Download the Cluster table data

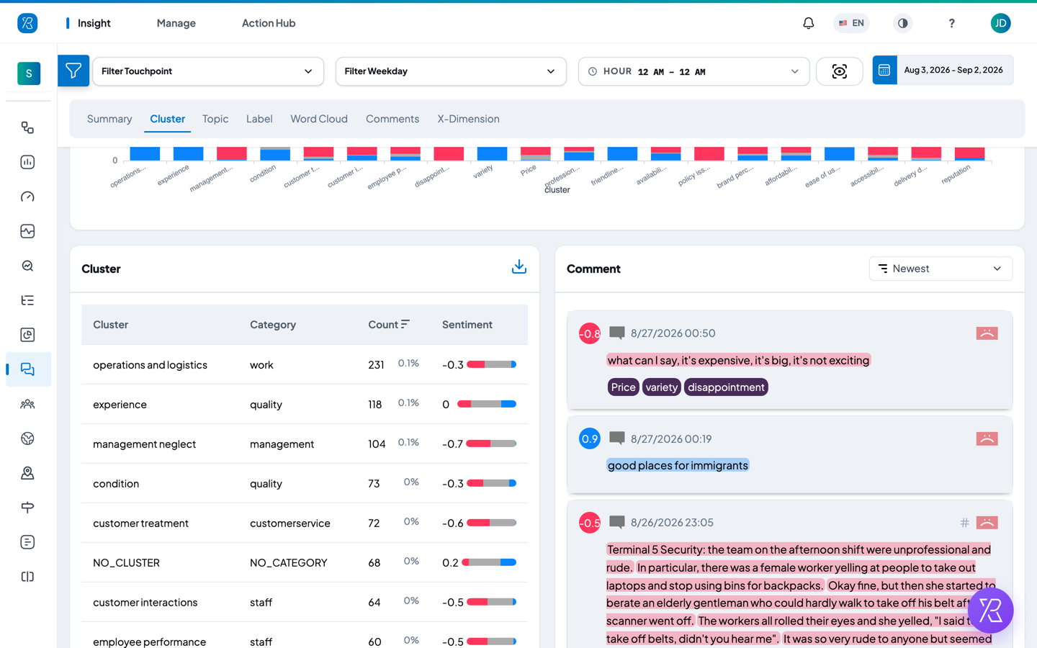pyautogui.click(x=518, y=267)
